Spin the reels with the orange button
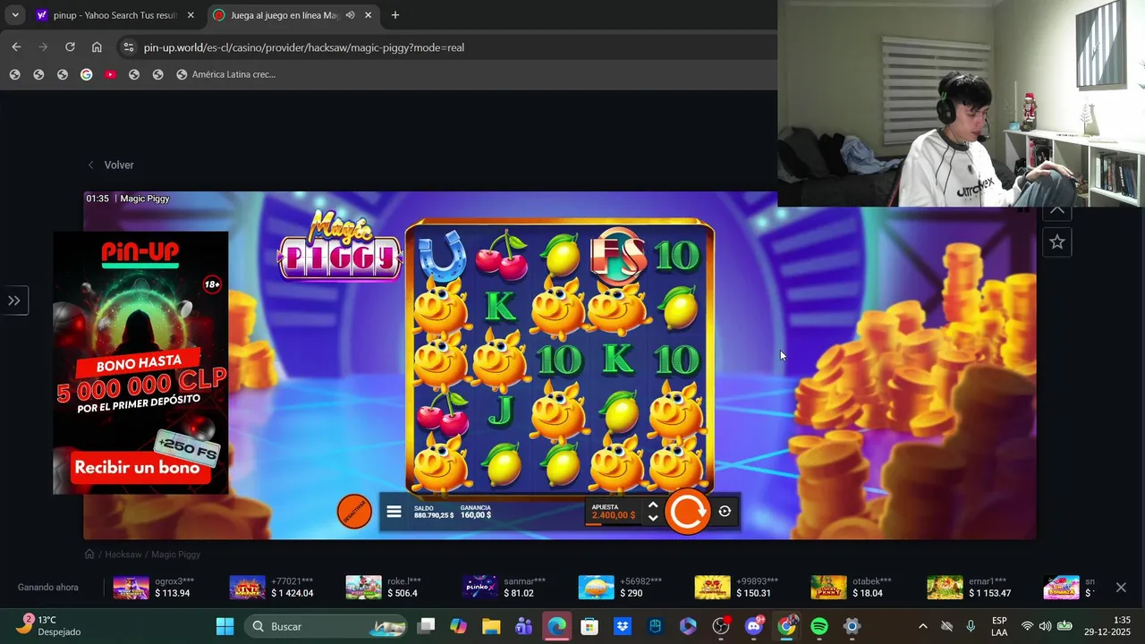Viewport: 1145px width, 644px height. click(687, 512)
